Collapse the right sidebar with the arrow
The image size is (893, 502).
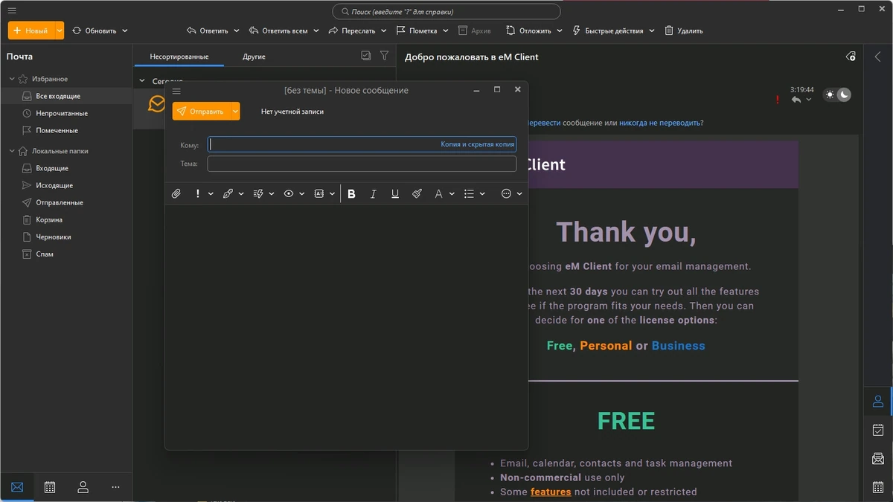pyautogui.click(x=877, y=57)
